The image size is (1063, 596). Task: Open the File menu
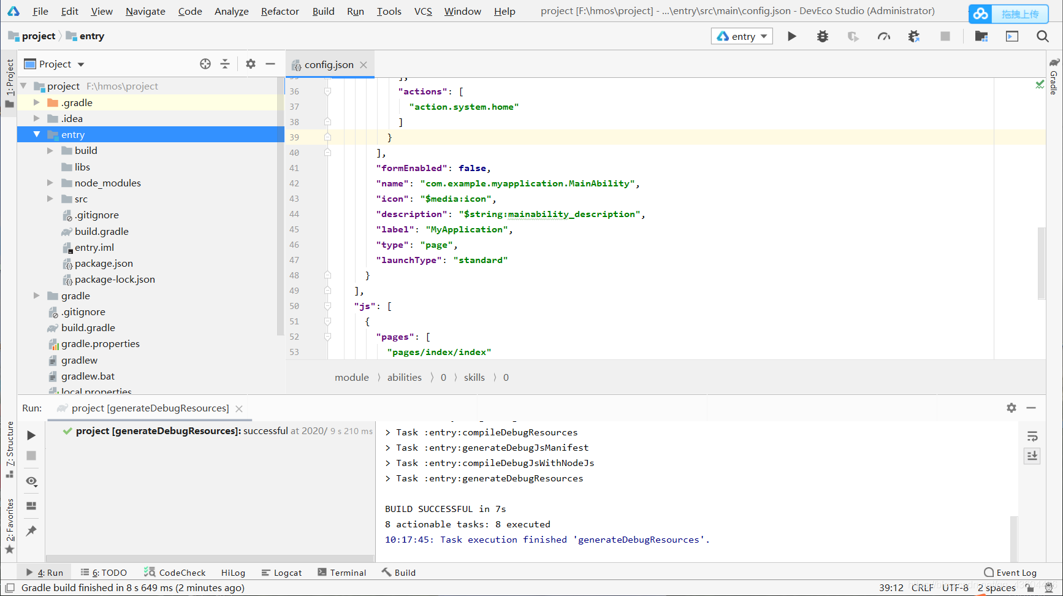tap(40, 11)
